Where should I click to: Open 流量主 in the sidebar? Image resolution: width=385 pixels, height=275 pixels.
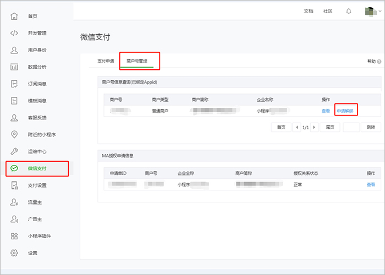point(35,202)
